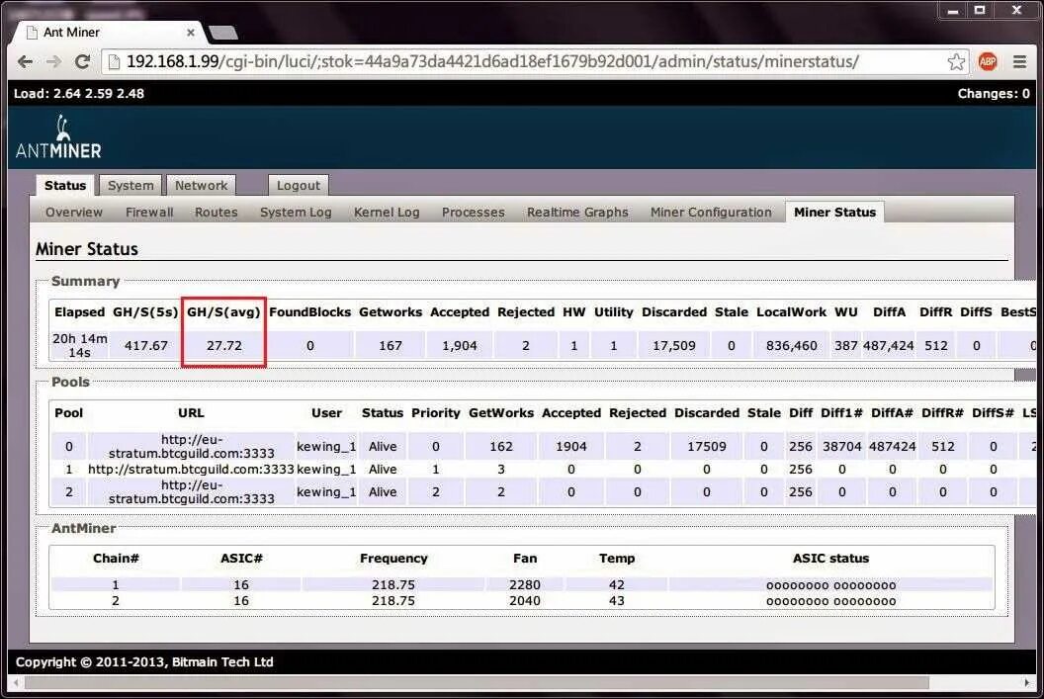Open the Firewall sub-tab
The width and height of the screenshot is (1044, 699).
(x=149, y=213)
